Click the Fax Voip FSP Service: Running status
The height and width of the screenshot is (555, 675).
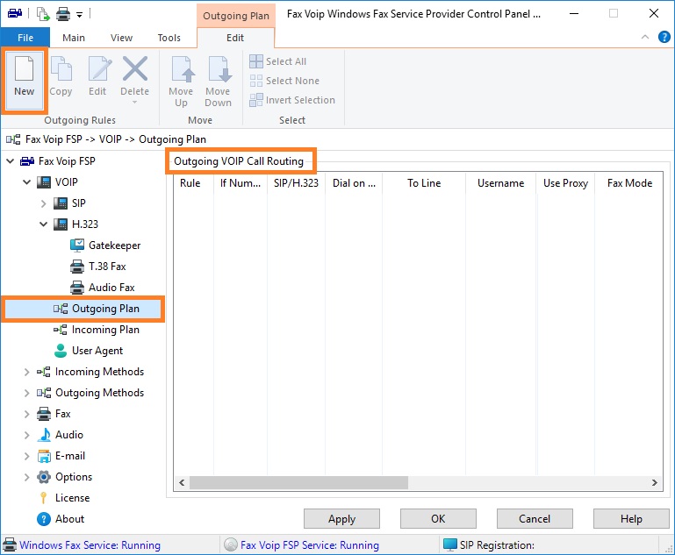(x=302, y=545)
